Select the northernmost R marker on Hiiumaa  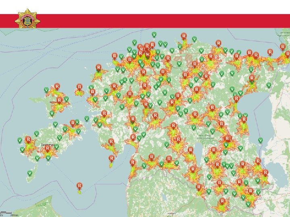click(57, 86)
